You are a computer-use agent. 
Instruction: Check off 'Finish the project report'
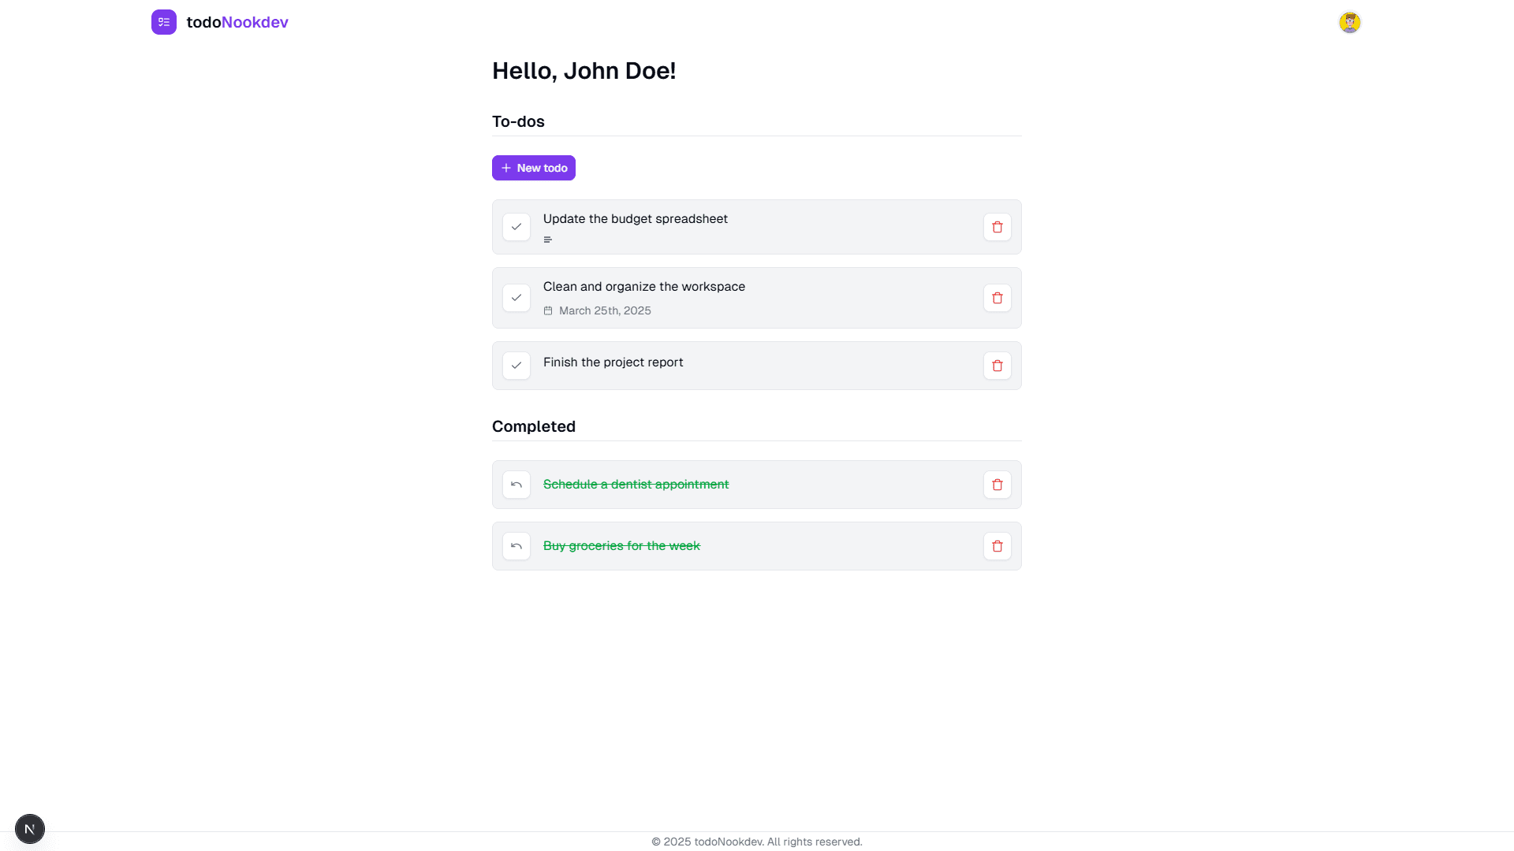point(516,366)
